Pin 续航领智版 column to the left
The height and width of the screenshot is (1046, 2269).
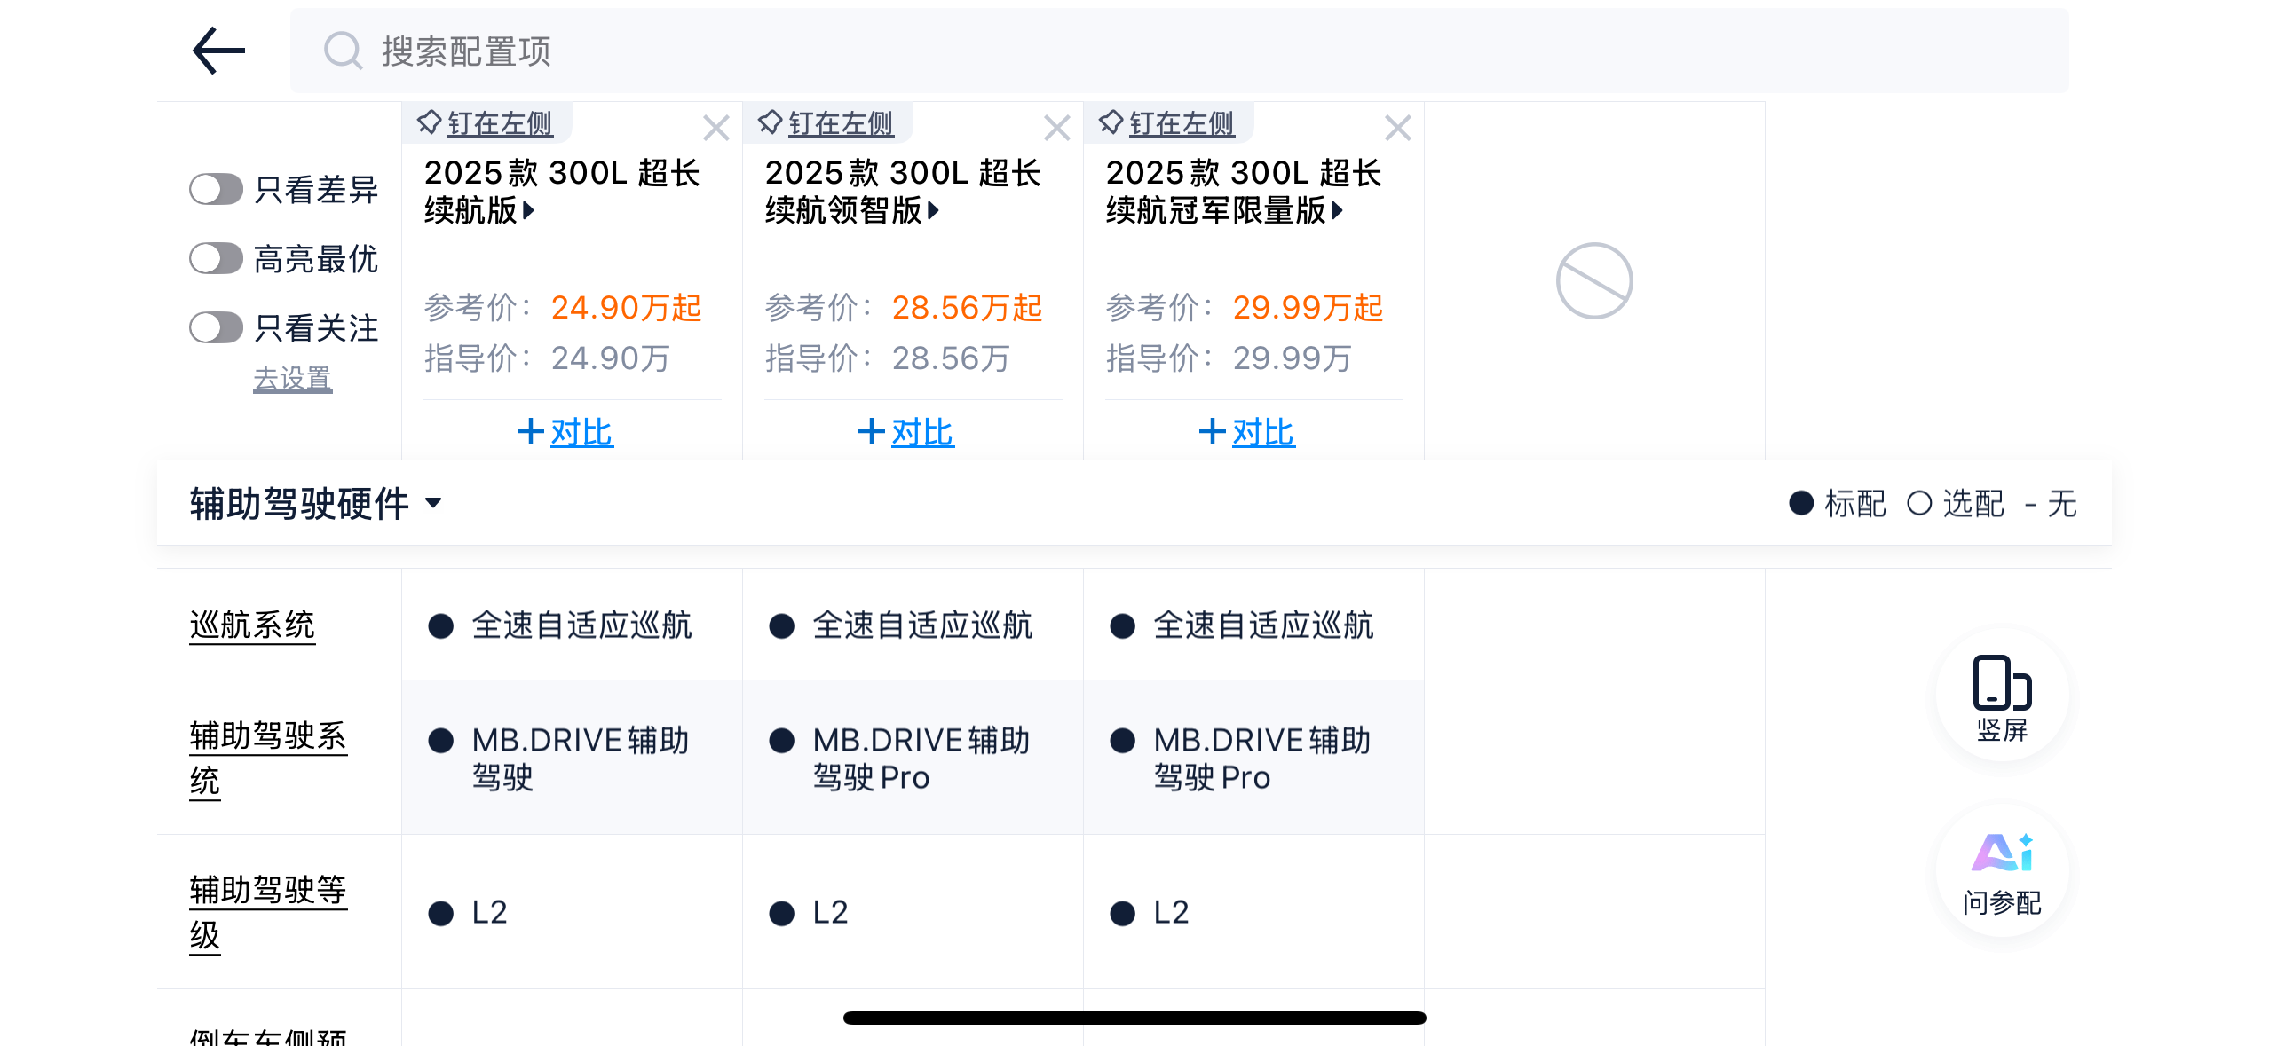827,123
